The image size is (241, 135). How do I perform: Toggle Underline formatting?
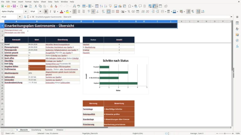click(x=55, y=12)
